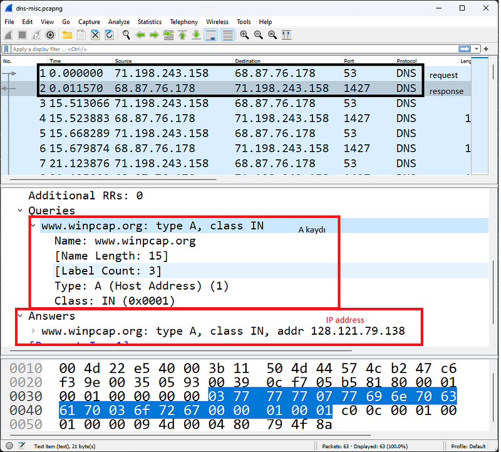
Task: Open the Statistics menu
Action: click(150, 22)
